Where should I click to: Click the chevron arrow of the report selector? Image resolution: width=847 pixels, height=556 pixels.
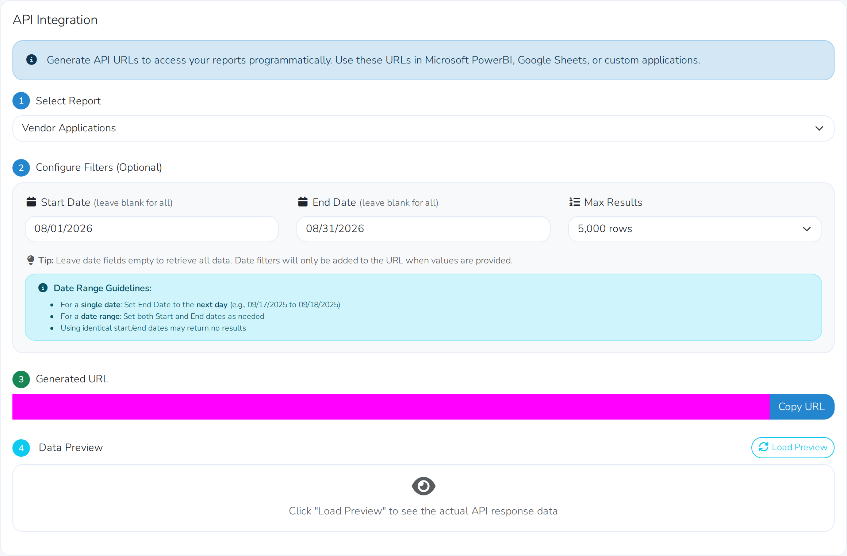click(819, 128)
